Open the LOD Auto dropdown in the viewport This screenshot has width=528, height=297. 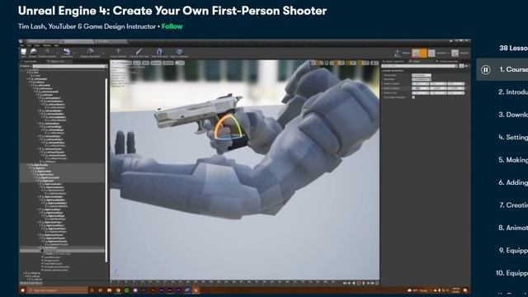168,63
